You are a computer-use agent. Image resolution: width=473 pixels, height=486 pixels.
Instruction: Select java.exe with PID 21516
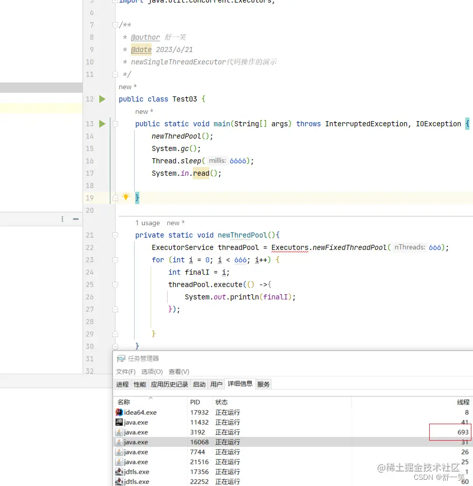(293, 462)
